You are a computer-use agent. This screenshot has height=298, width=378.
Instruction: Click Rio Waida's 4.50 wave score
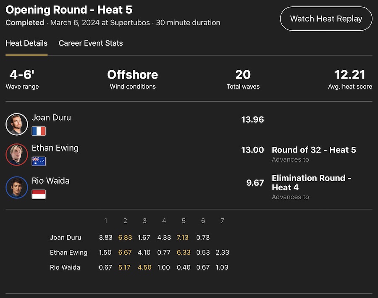(x=144, y=267)
